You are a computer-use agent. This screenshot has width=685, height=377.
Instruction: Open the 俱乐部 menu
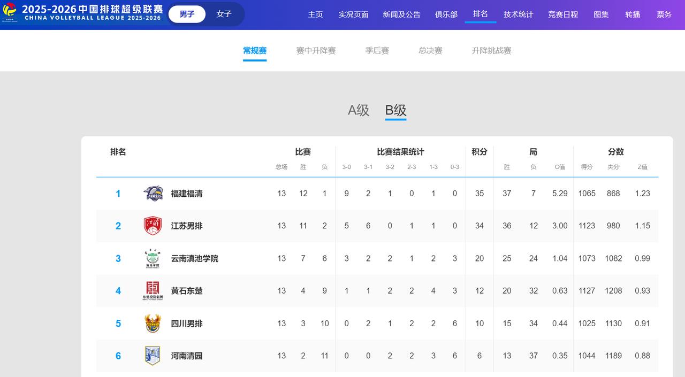(x=446, y=14)
